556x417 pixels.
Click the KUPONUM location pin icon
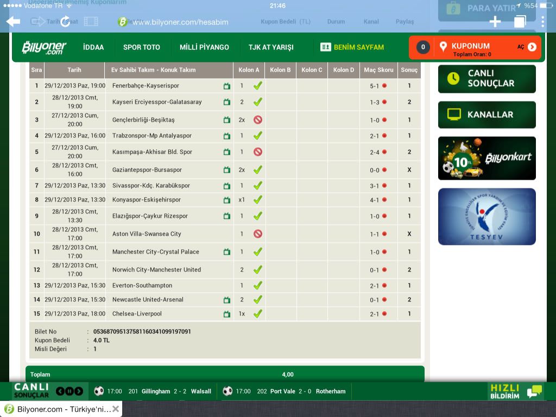pyautogui.click(x=443, y=47)
